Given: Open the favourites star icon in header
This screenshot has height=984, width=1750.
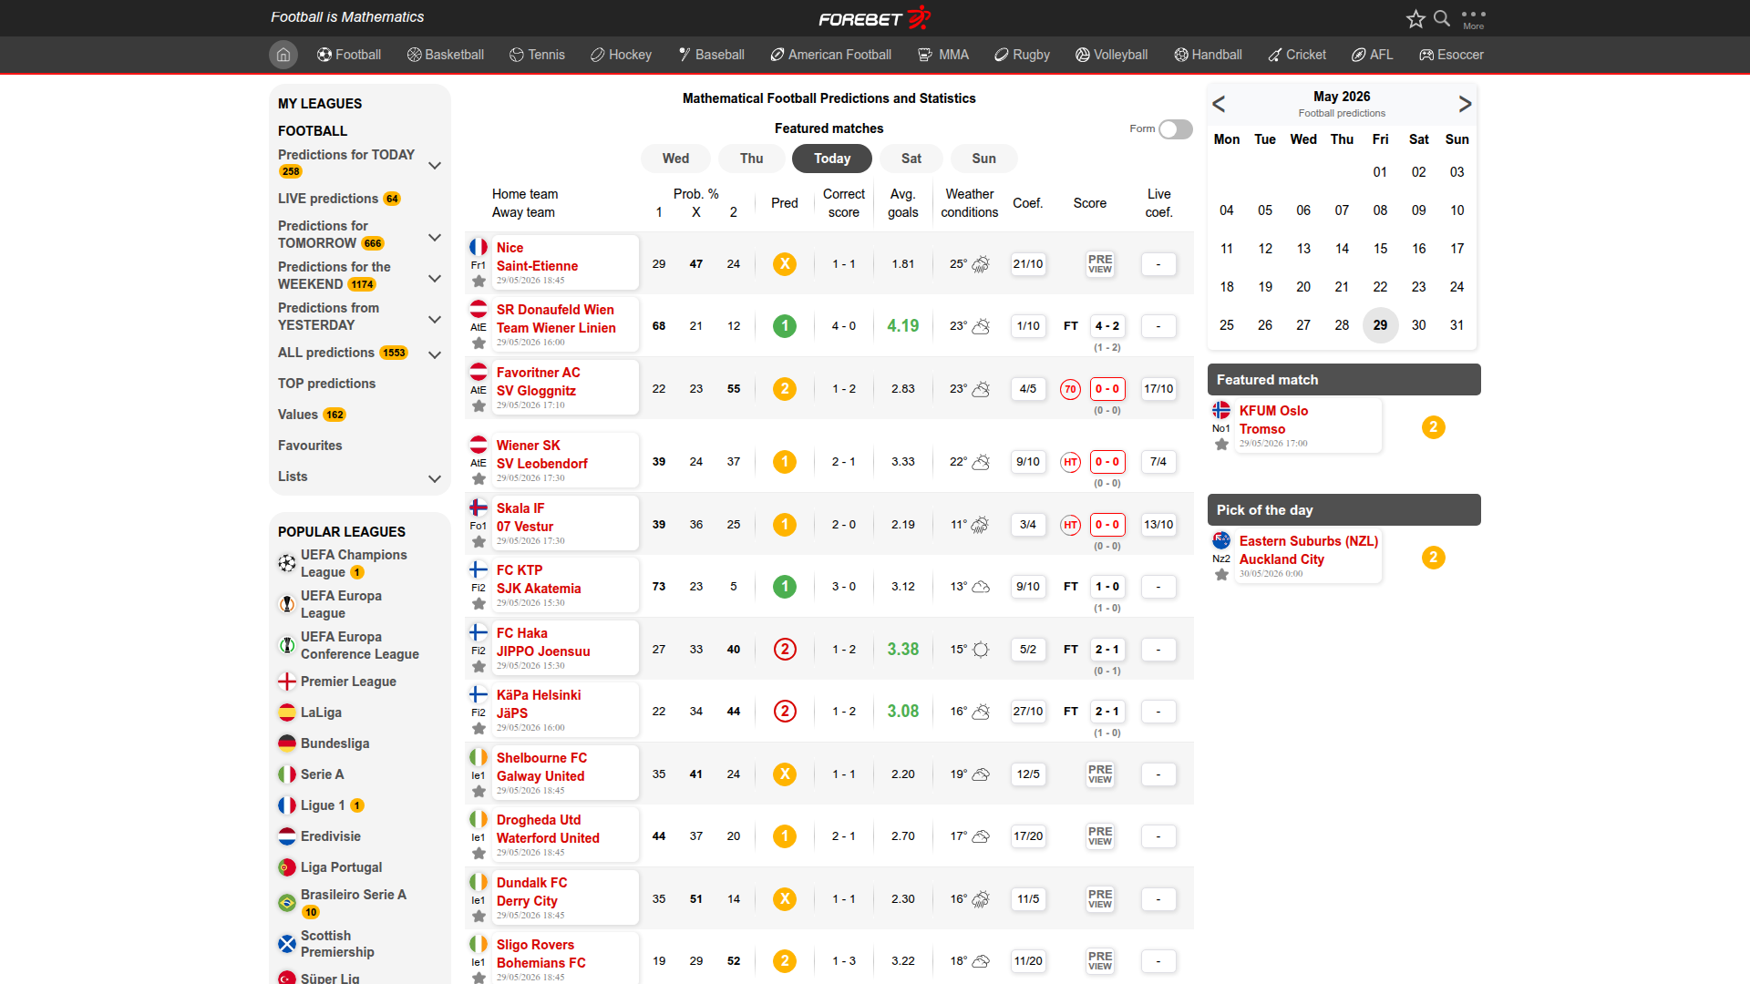Looking at the screenshot, I should (1415, 18).
